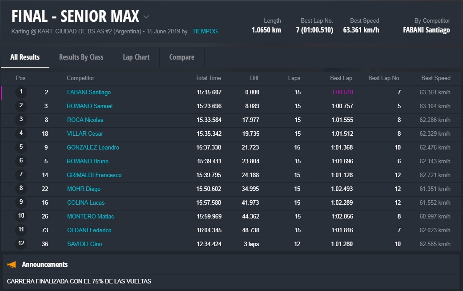Click position 12 circle badge
Image resolution: width=463 pixels, height=291 pixels.
[21, 244]
